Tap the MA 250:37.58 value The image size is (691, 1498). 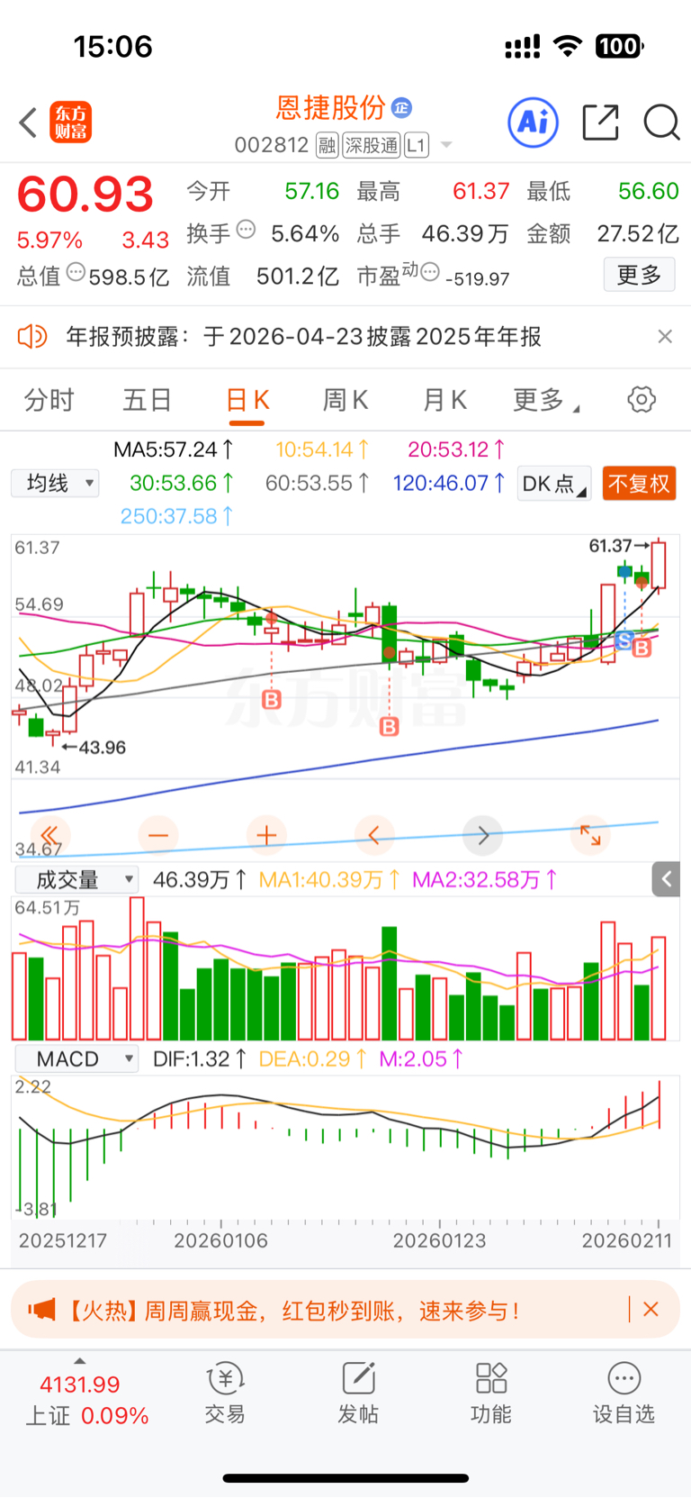click(176, 516)
